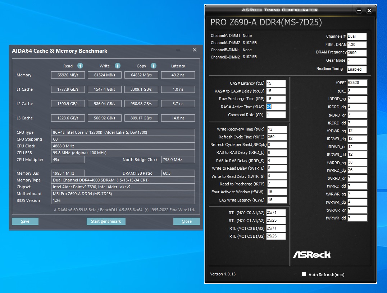Toggle the Auto Refresh(sec) checkbox
The height and width of the screenshot is (293, 387).
tap(304, 274)
